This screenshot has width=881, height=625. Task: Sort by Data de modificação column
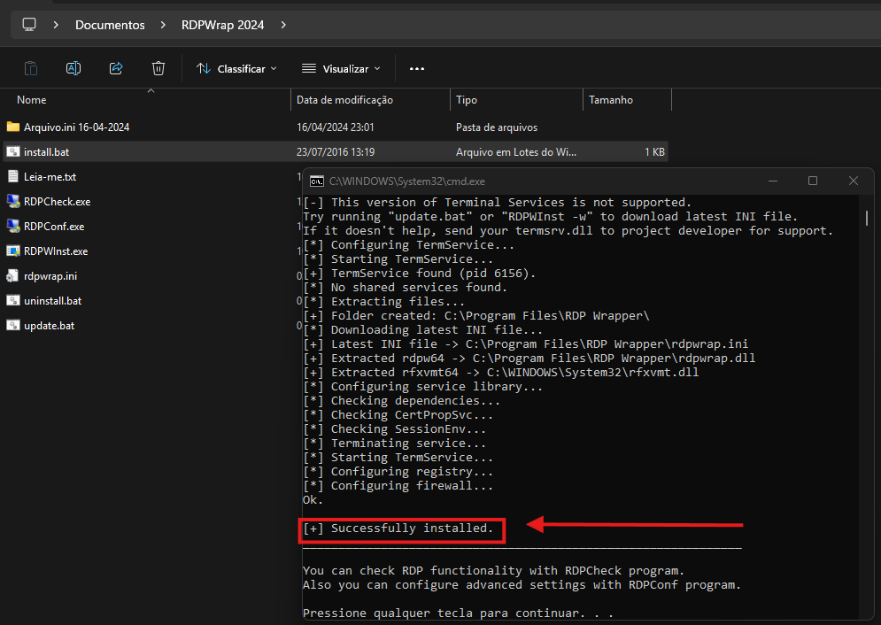tap(344, 100)
